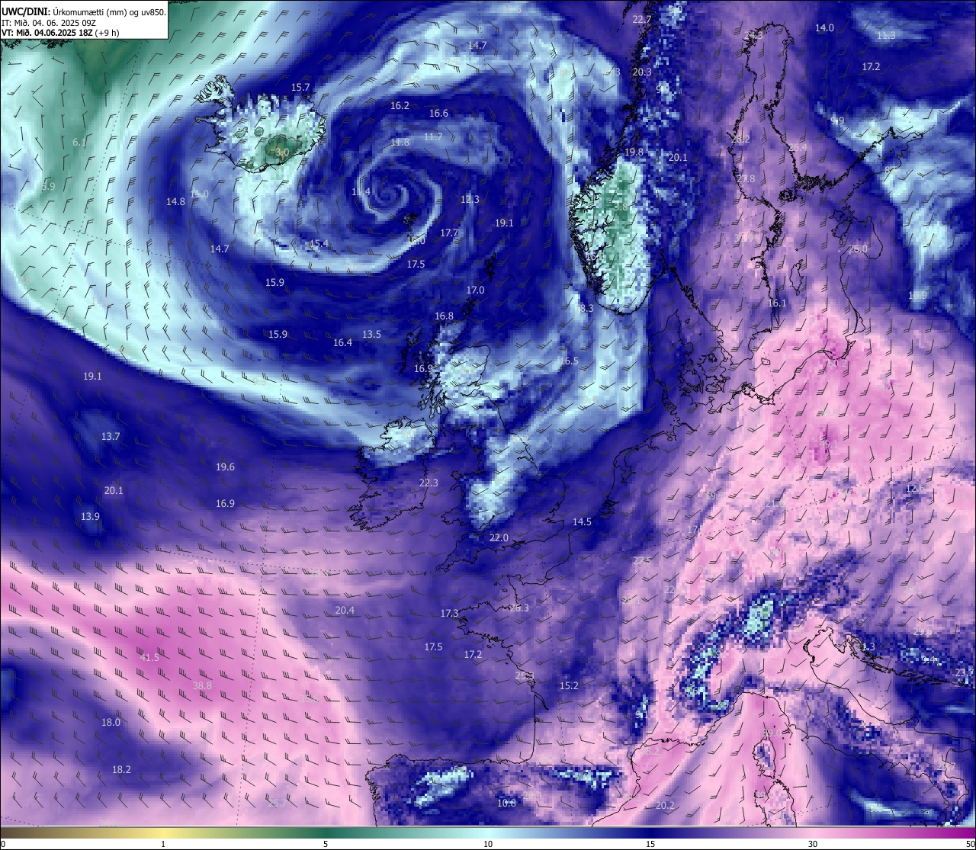Click the 17.3 value label

[x=449, y=614]
